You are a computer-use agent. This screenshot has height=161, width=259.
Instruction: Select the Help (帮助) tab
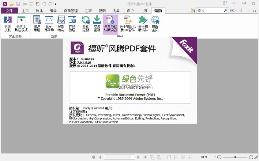pos(158,11)
